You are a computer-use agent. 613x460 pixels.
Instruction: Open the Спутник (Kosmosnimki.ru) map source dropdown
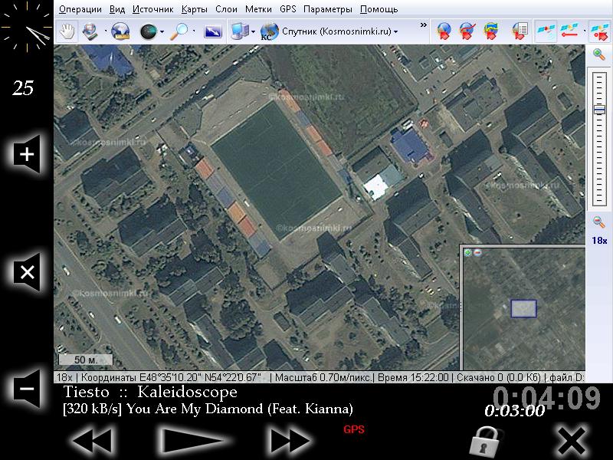point(342,31)
